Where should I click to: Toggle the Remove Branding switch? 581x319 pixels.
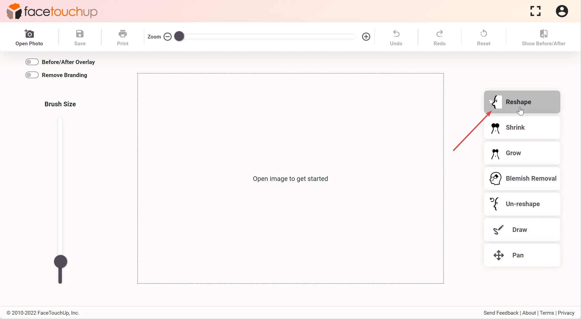coord(32,75)
